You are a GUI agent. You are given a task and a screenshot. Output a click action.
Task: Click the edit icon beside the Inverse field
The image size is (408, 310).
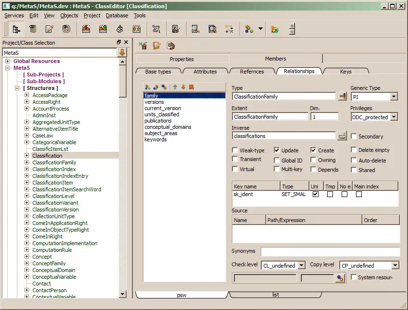click(x=342, y=136)
